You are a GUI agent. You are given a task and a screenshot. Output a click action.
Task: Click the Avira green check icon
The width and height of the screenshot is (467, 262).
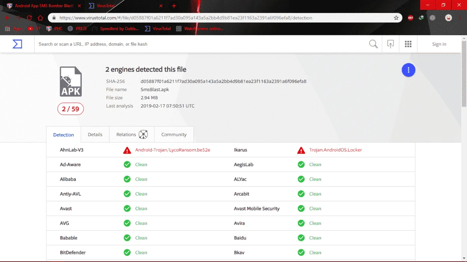(301, 223)
